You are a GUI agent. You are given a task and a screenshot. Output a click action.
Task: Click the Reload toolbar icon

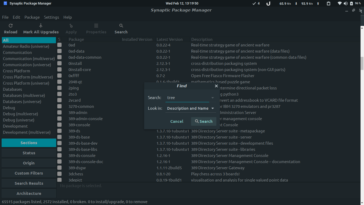[11, 26]
